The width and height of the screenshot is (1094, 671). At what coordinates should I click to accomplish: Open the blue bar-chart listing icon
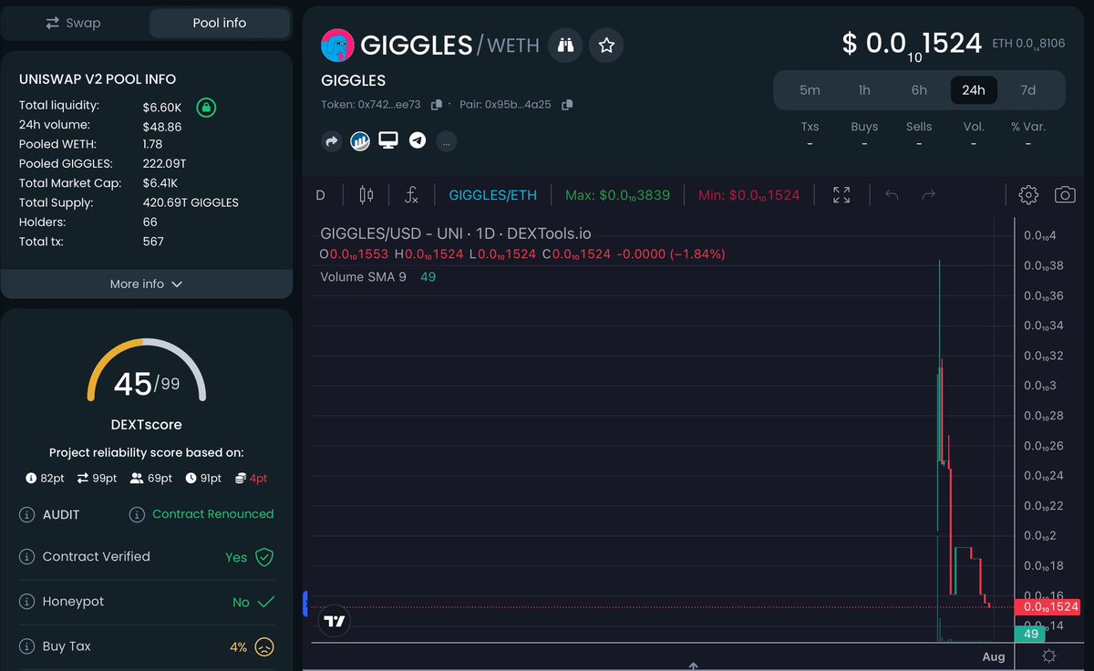[x=359, y=141]
